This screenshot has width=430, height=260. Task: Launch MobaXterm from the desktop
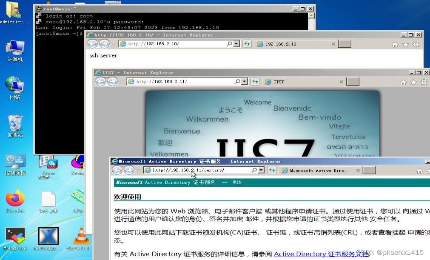click(15, 239)
